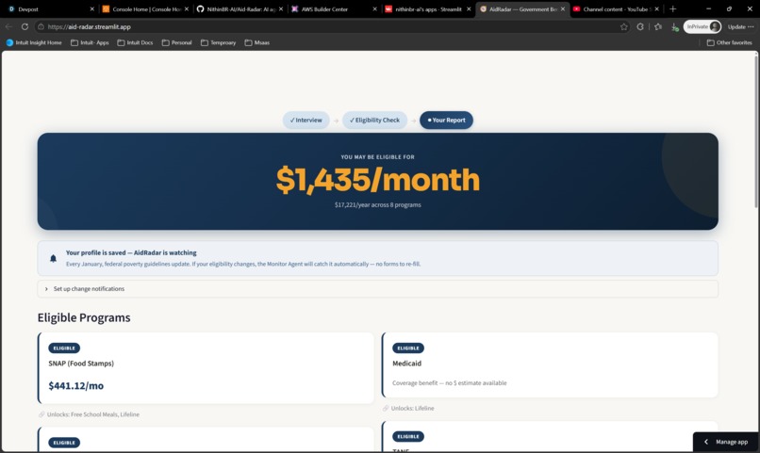The image size is (760, 453).
Task: Click the InPrivate profile badge
Action: 702,26
